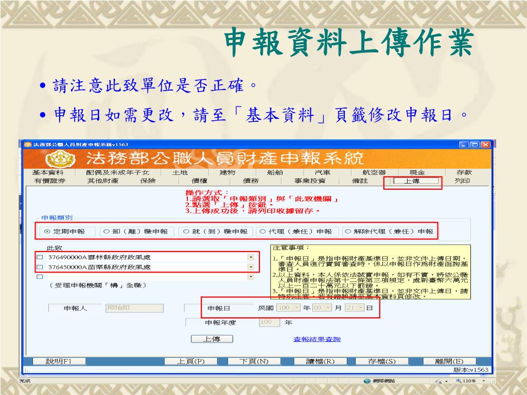The width and height of the screenshot is (527, 395).
Task: Select 解除代理（兼任）申報 radio option
Action: [348, 231]
